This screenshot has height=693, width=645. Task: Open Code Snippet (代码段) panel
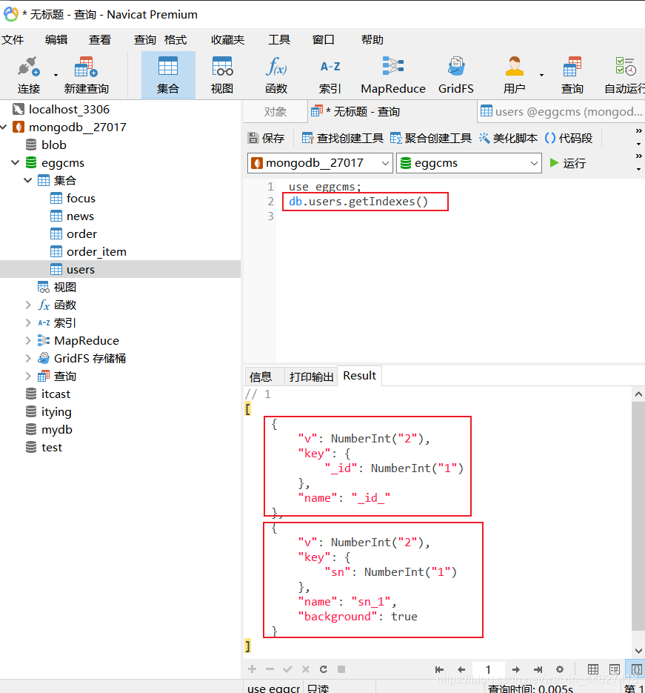[569, 139]
